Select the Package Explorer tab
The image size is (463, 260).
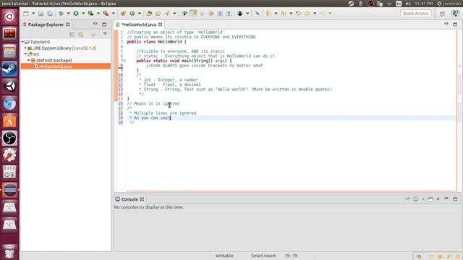click(x=46, y=25)
